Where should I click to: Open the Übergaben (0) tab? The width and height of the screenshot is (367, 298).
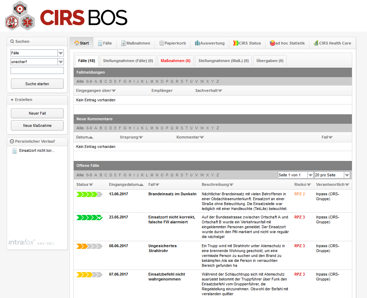[270, 61]
